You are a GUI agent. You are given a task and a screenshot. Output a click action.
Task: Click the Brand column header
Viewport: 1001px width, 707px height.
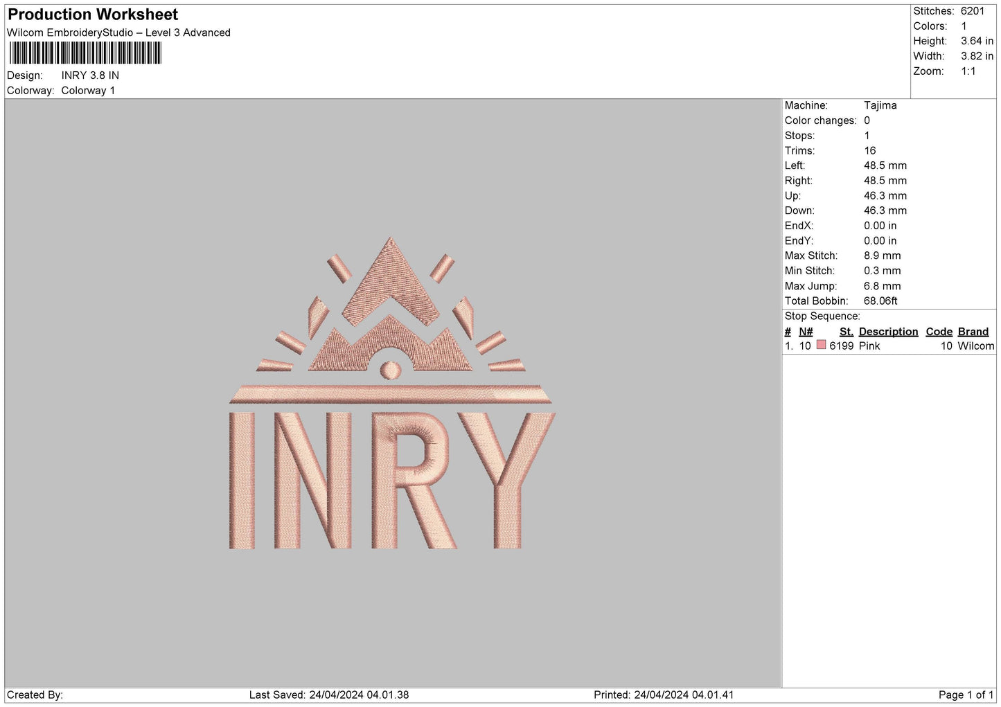(x=973, y=332)
